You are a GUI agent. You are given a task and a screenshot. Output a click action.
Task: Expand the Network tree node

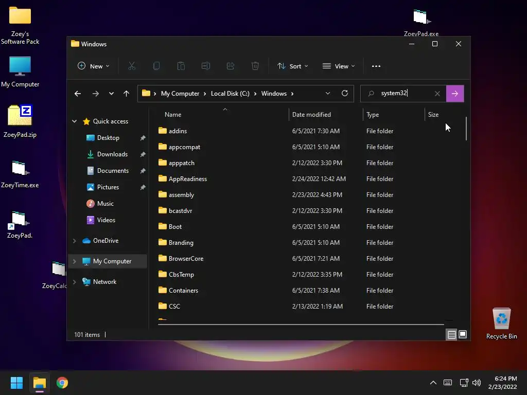tap(74, 282)
